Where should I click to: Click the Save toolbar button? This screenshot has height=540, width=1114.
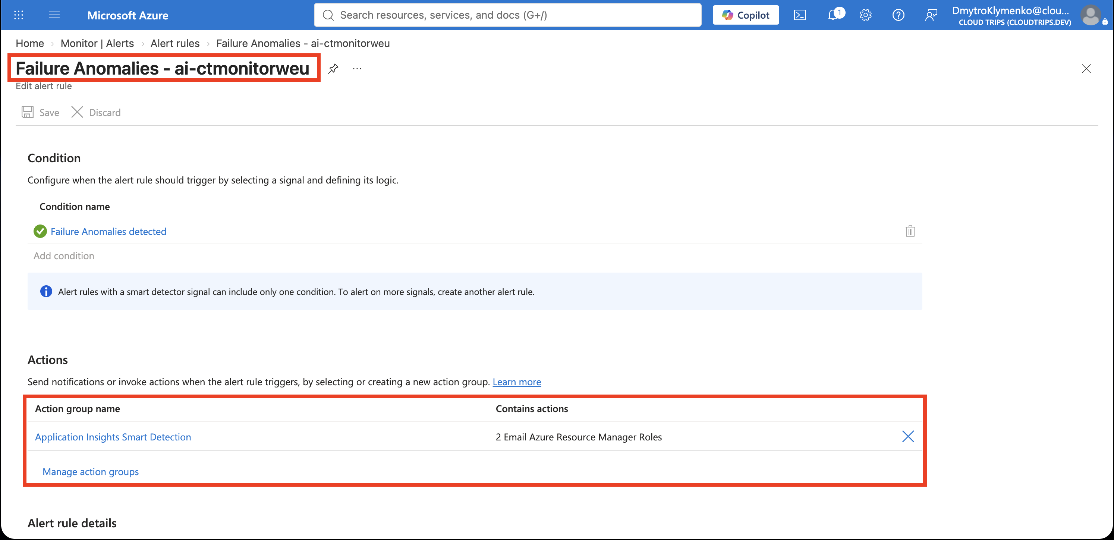point(40,113)
